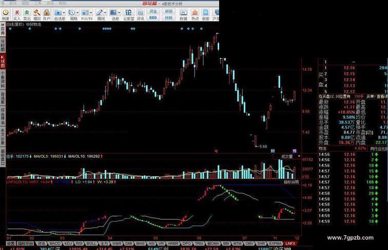Switch to the TRIX indicator tab
388x250 pixels.
(199, 243)
